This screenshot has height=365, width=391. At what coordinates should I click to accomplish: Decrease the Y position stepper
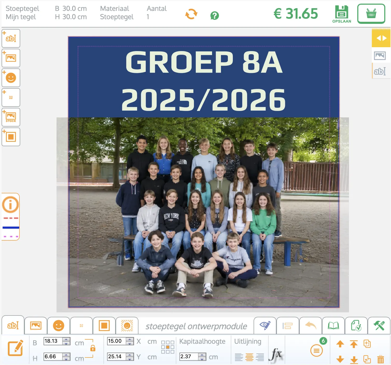130,359
